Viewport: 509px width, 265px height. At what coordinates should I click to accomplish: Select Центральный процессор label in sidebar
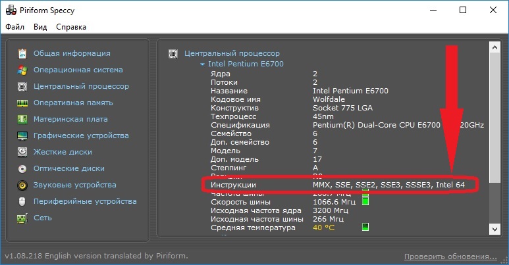[81, 87]
